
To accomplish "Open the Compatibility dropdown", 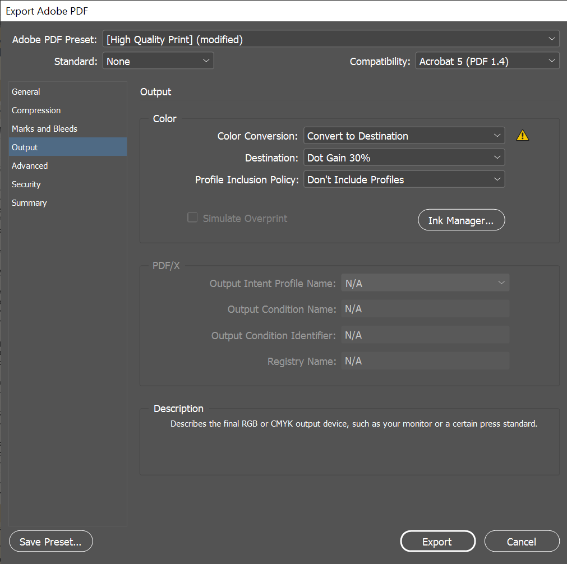I will (487, 61).
